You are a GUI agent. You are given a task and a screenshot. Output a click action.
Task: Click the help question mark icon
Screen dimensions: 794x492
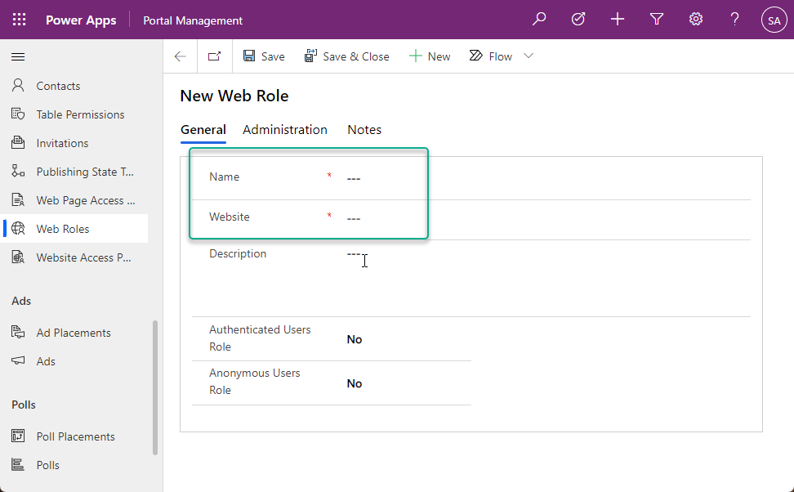(x=734, y=20)
